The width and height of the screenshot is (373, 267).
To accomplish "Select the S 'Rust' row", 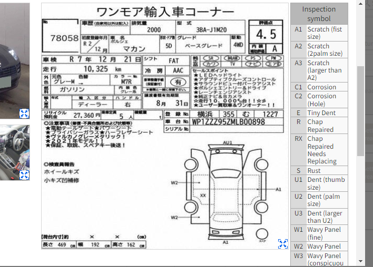I will [319, 170].
